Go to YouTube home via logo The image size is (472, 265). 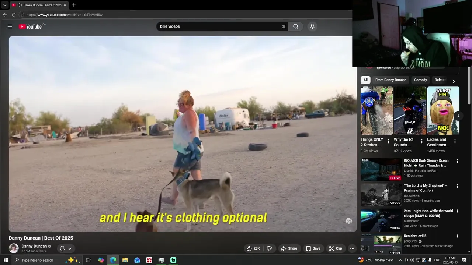coord(30,26)
